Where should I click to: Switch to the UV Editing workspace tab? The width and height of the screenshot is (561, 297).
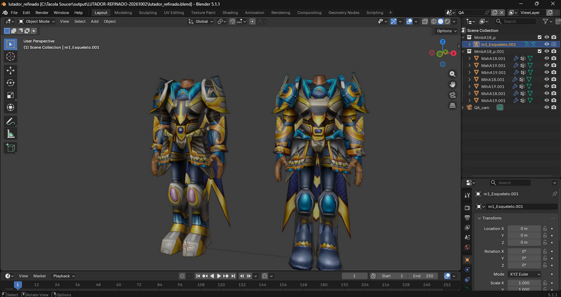coord(174,12)
